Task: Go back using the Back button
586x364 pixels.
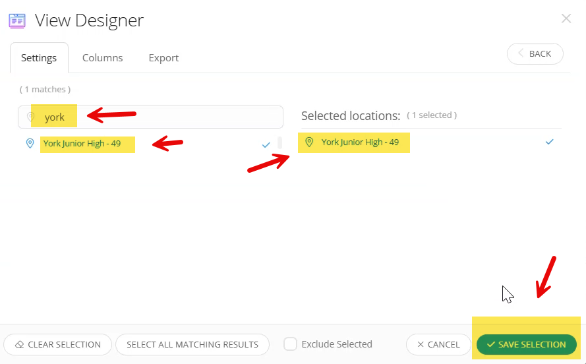Action: tap(535, 54)
